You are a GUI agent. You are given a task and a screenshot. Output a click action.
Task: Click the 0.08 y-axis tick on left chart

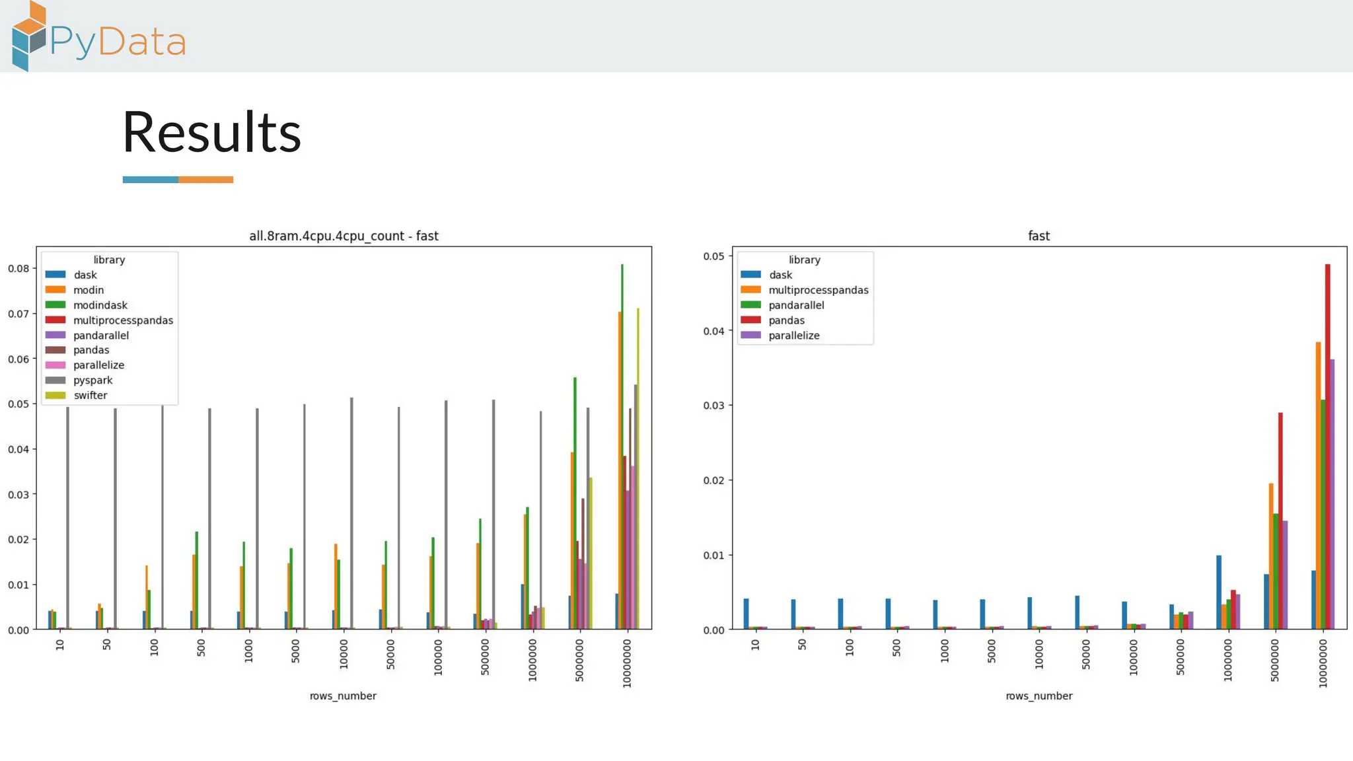(x=18, y=268)
